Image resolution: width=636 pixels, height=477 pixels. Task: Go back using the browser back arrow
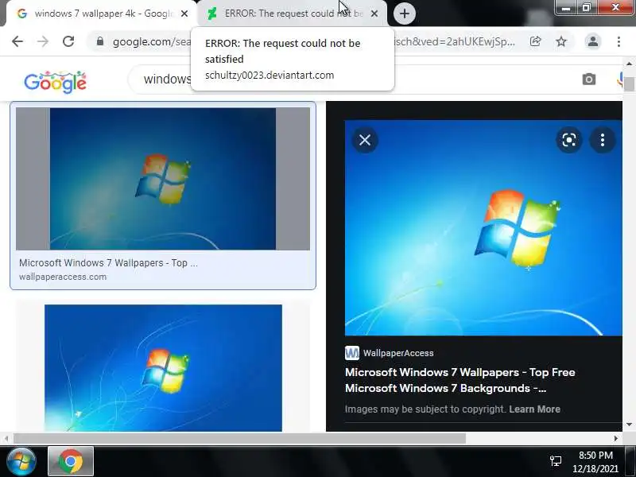pos(17,41)
